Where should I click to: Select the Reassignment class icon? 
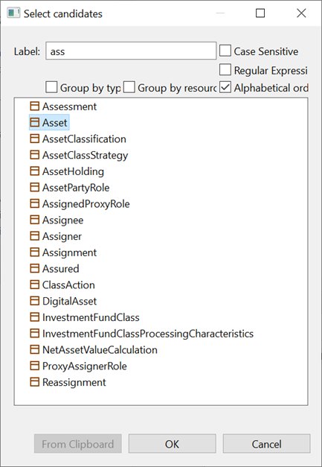tap(35, 382)
